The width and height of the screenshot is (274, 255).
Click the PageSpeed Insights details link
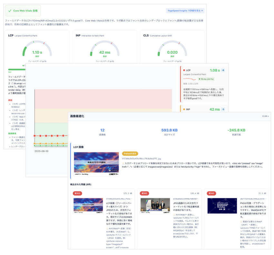(x=185, y=11)
